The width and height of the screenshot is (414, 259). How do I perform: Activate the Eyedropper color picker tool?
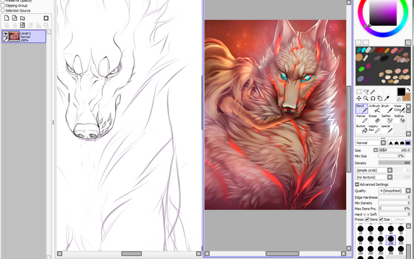pyautogui.click(x=387, y=98)
